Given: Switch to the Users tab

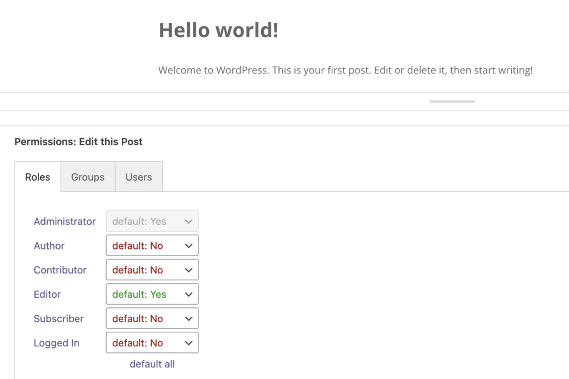Looking at the screenshot, I should [138, 177].
